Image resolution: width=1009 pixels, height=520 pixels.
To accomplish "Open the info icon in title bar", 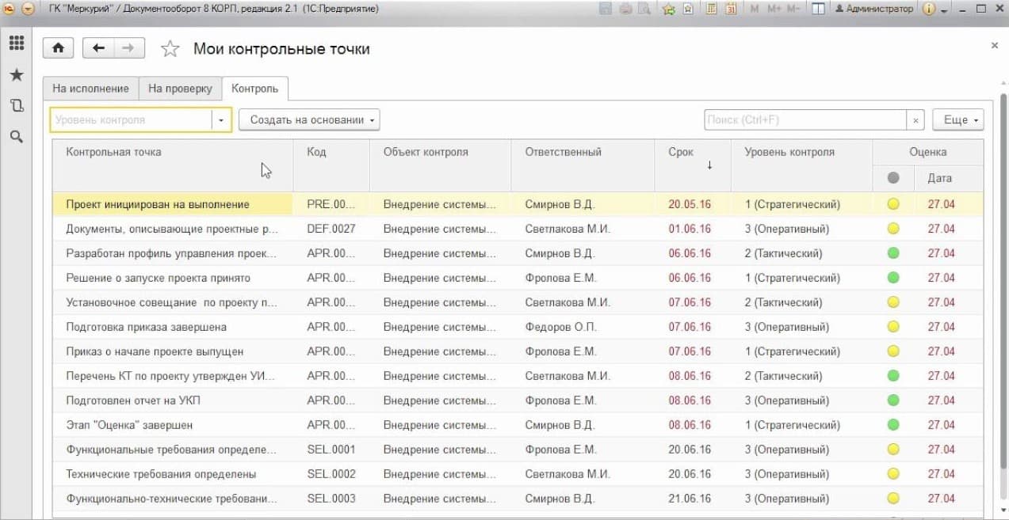I will point(929,9).
